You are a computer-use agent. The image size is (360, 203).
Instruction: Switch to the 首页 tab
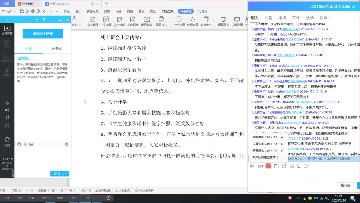(6, 4)
